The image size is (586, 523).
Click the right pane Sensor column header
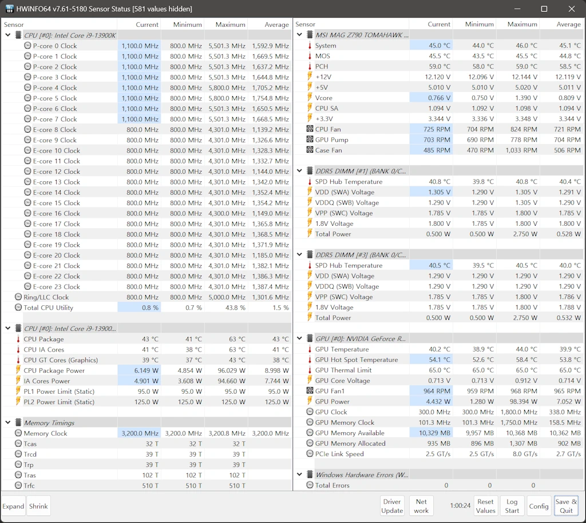click(351, 24)
